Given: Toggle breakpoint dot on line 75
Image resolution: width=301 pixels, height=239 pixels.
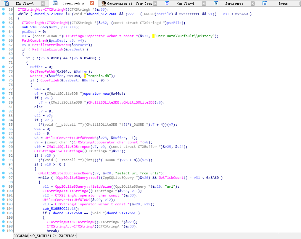Looking at the screenshot, I should coord(3,80).
